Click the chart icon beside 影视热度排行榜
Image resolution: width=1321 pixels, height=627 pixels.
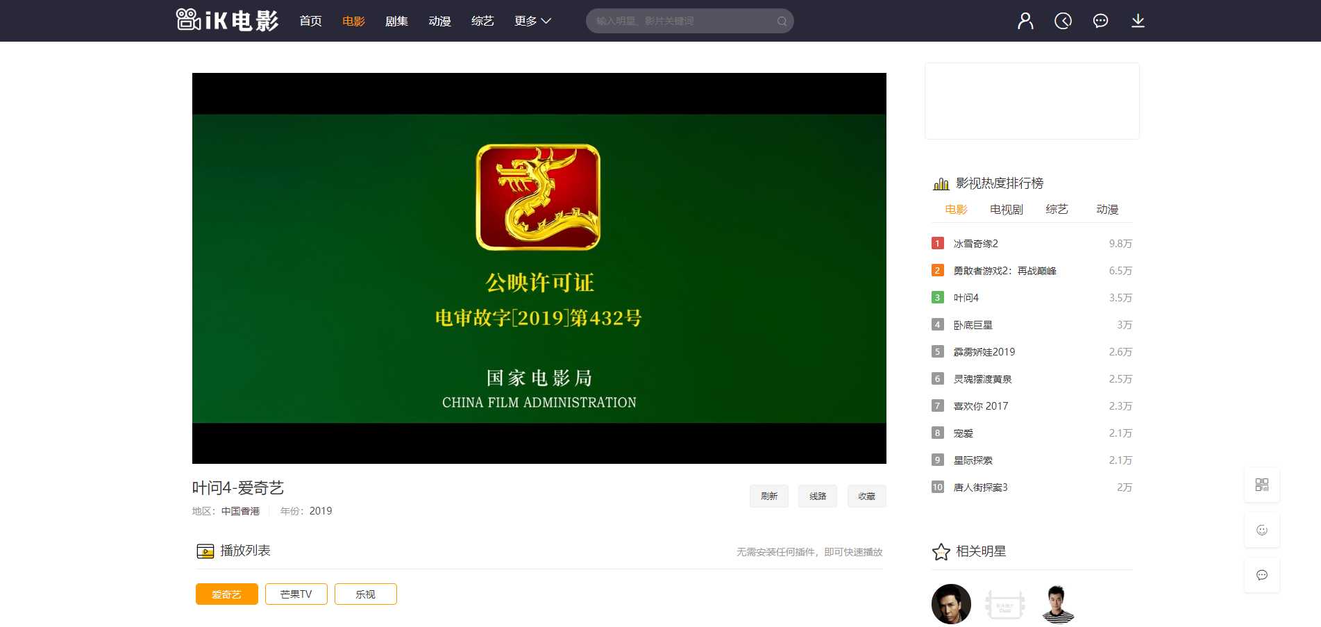click(941, 183)
